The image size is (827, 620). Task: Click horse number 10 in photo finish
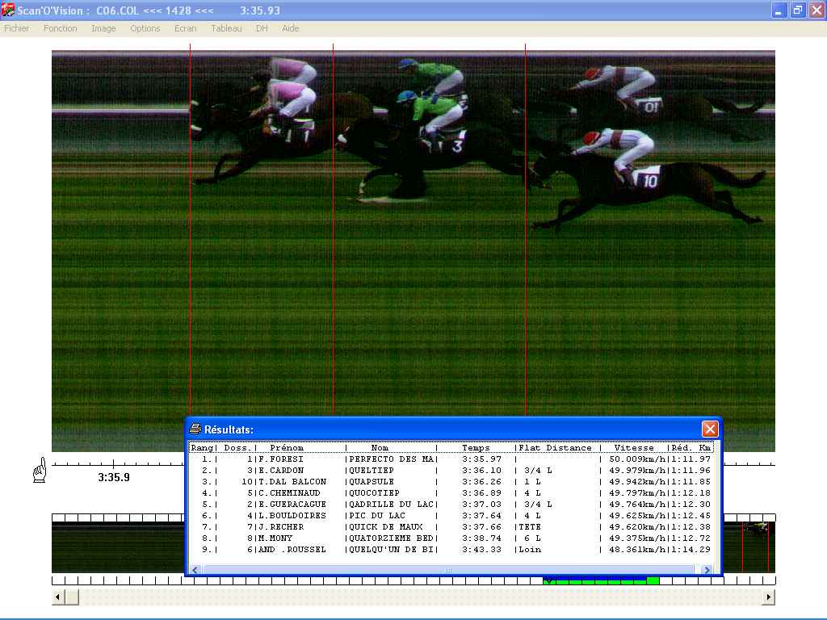[650, 181]
